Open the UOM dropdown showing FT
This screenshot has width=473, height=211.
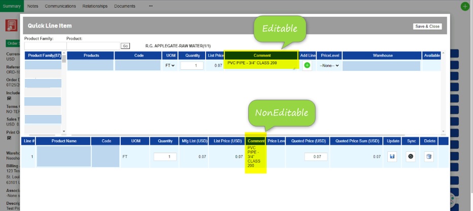170,65
